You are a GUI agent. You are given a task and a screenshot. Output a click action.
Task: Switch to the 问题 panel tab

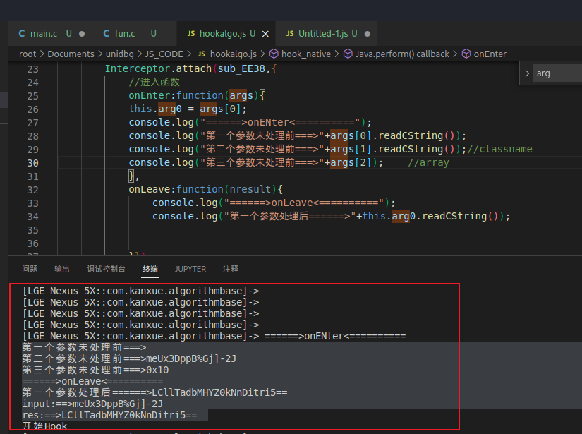(30, 269)
